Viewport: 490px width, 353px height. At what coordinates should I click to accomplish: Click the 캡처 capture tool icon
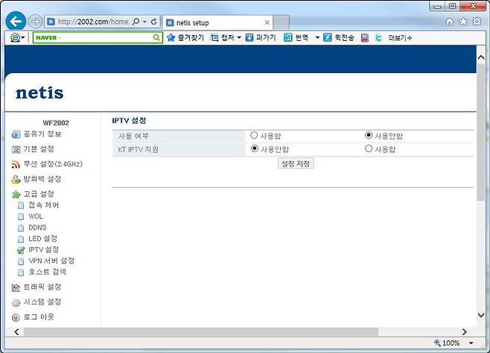tap(214, 38)
